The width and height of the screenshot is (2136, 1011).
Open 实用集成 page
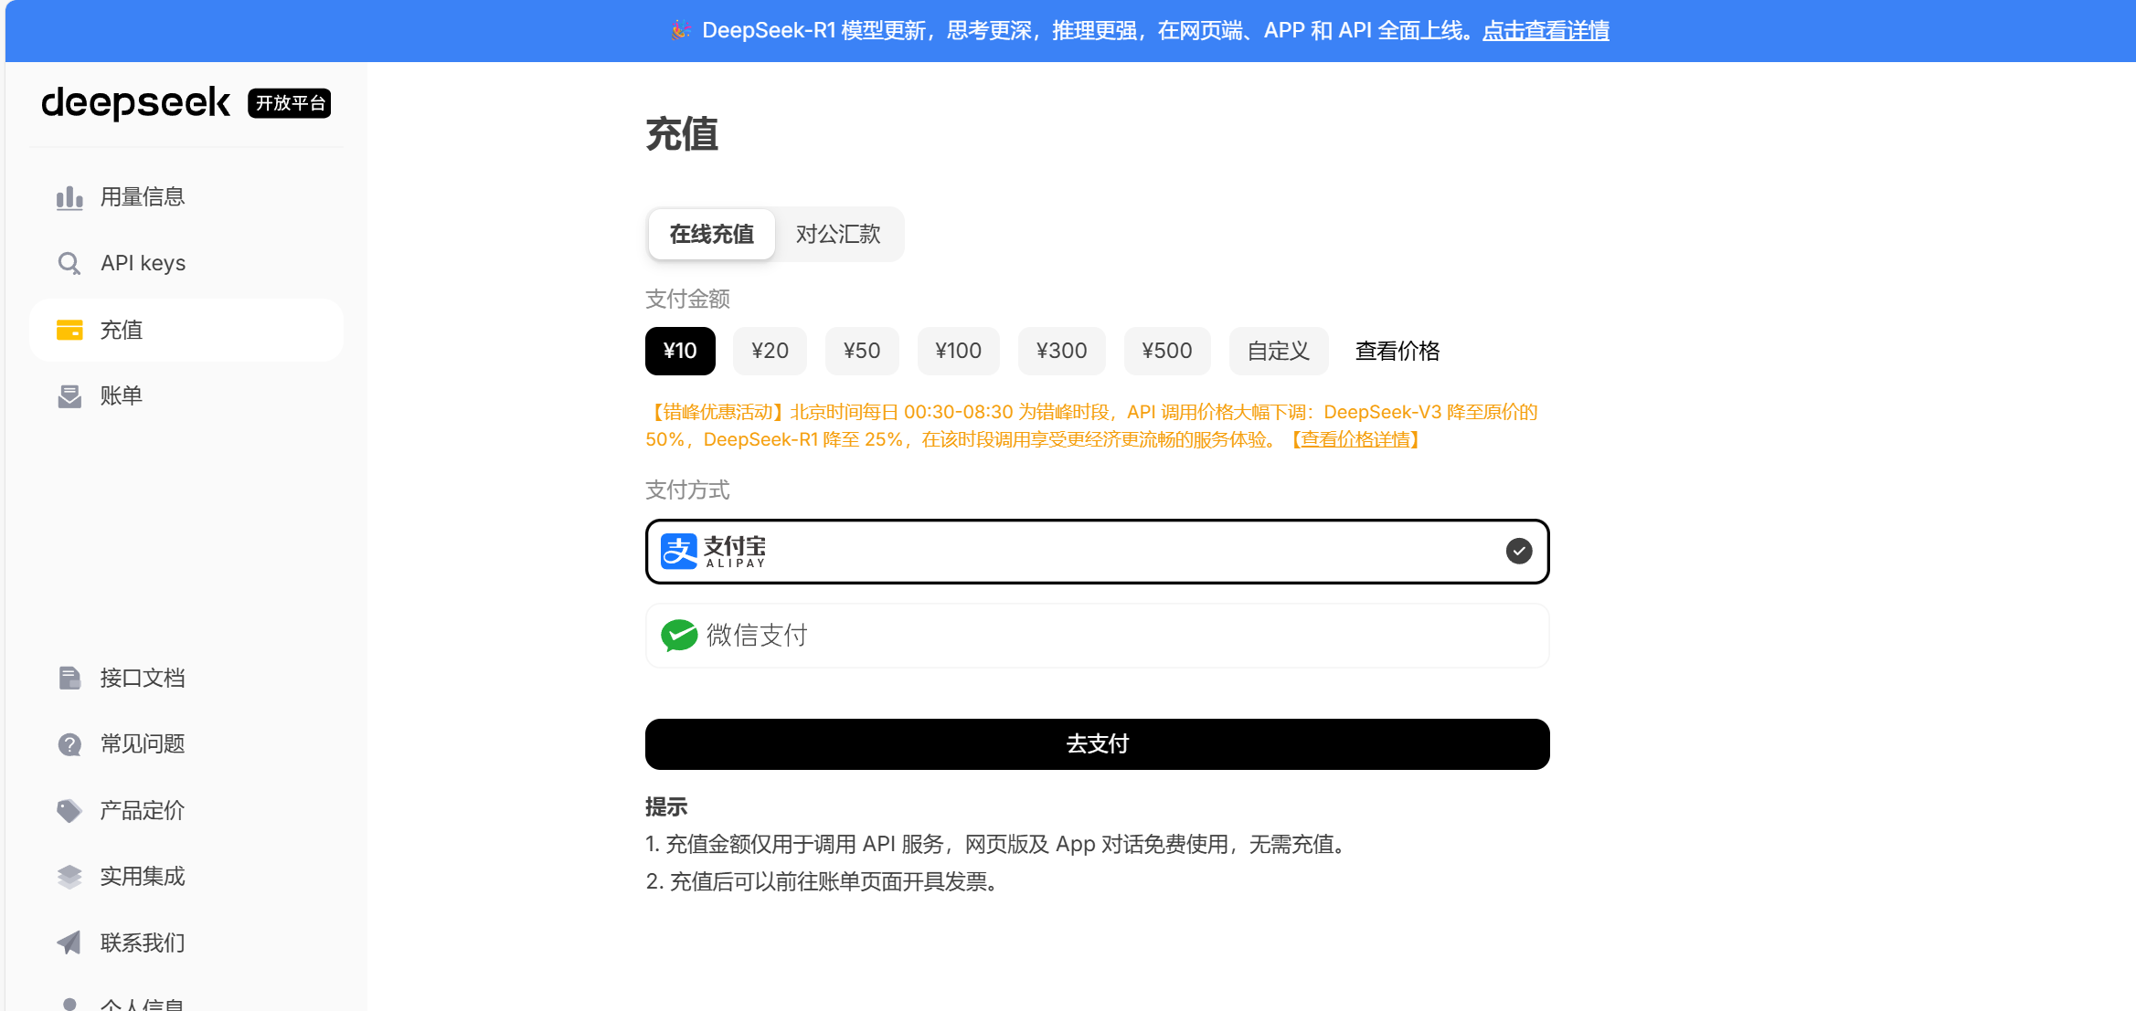point(186,877)
